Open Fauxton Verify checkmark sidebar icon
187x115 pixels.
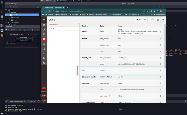click(x=44, y=58)
